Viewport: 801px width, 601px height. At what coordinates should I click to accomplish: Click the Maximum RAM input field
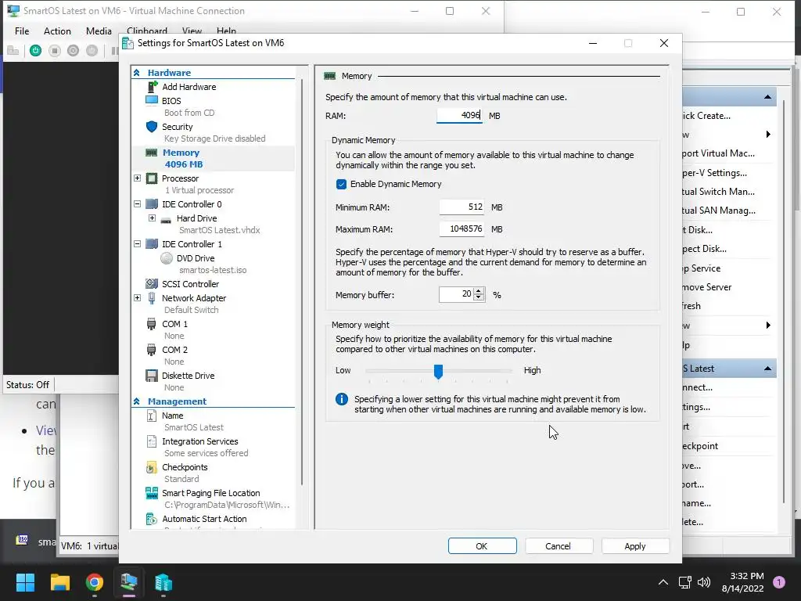pyautogui.click(x=462, y=229)
